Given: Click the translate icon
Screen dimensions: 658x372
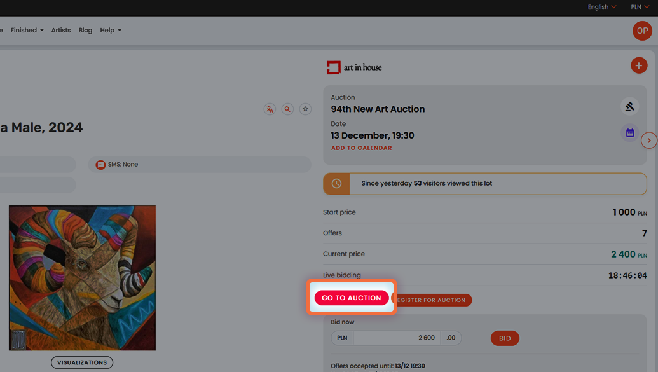Looking at the screenshot, I should pos(270,109).
